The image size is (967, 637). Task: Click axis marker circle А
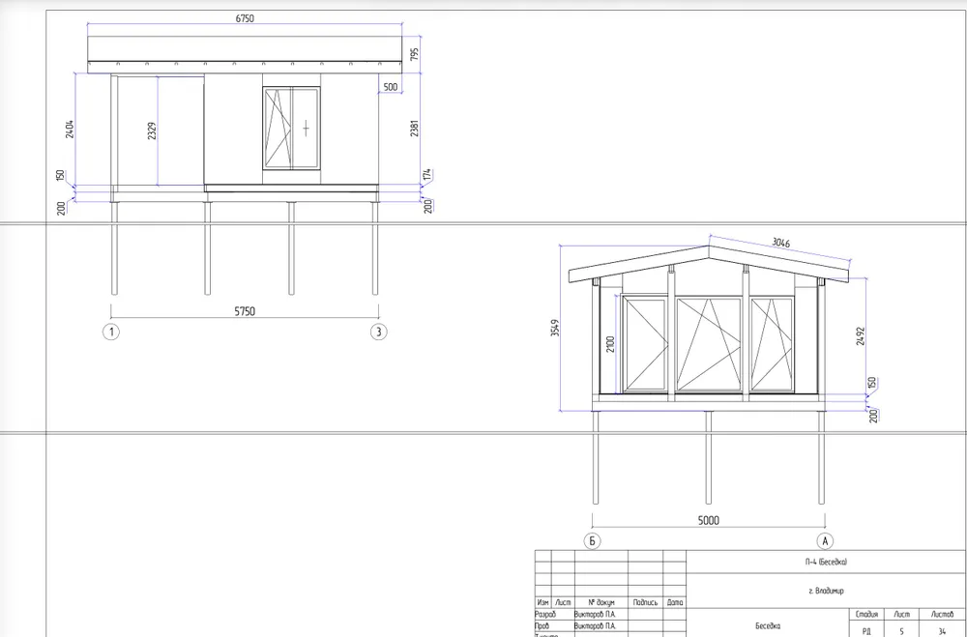pyautogui.click(x=825, y=541)
